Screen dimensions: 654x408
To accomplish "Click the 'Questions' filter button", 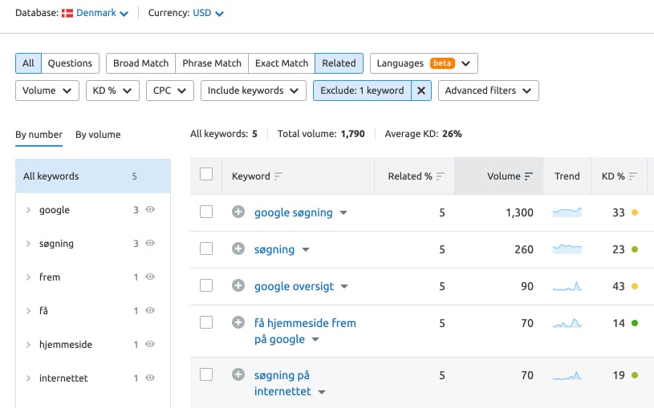I will click(x=70, y=63).
